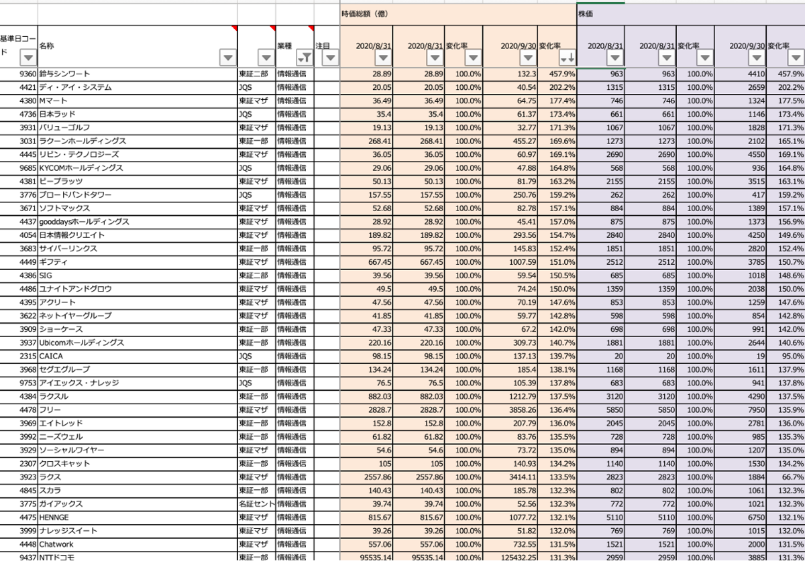
Task: Select the 日本情報クリエイト name cell
Action: pos(138,235)
